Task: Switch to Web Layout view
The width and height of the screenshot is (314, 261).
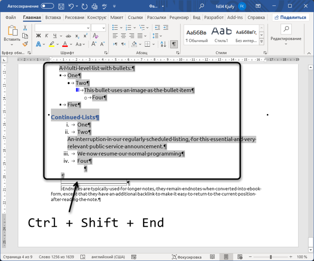Action: point(240,257)
